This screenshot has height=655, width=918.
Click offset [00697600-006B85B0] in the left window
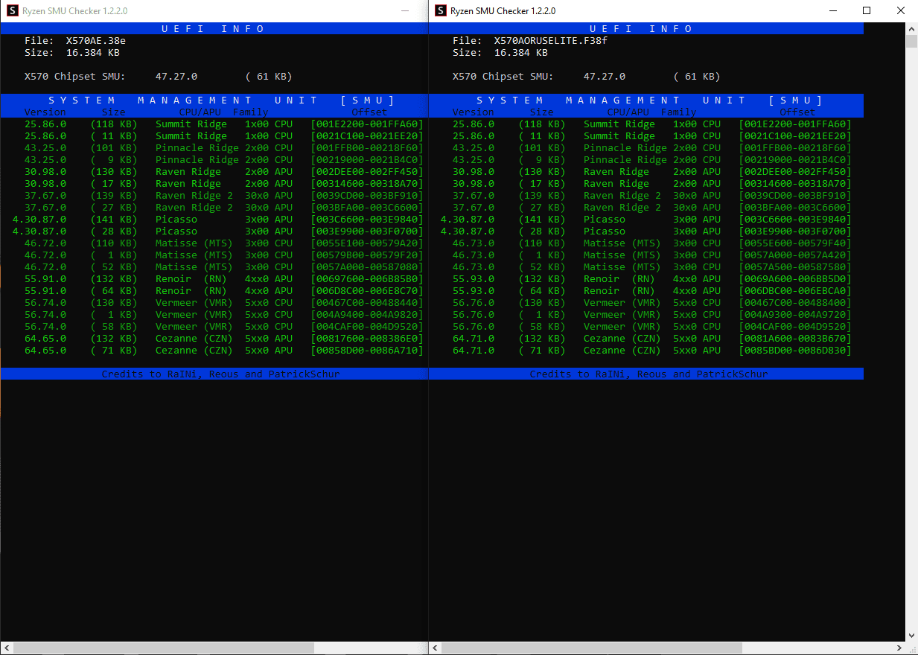[367, 279]
